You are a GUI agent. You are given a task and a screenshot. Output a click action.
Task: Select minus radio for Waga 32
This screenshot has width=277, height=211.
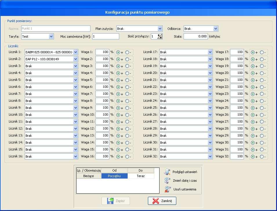tap(262, 157)
